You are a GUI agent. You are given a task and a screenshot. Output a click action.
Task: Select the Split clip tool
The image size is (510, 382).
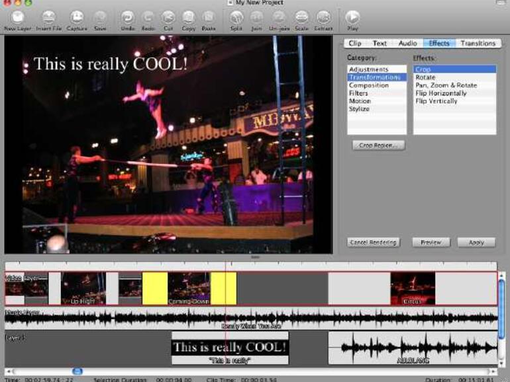click(x=236, y=18)
